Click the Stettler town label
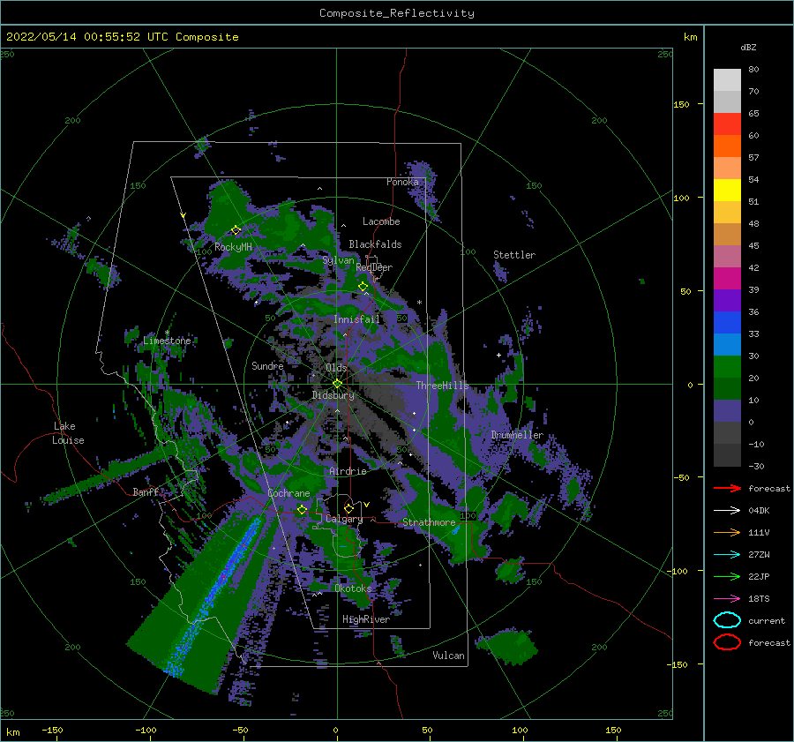Image resolution: width=794 pixels, height=742 pixels. (514, 255)
